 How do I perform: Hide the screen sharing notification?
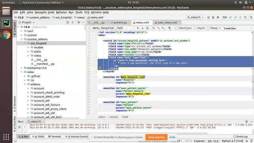(172, 137)
